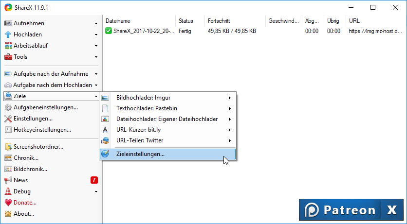
Task: Sort by Fortschritt column header
Action: pyautogui.click(x=235, y=21)
